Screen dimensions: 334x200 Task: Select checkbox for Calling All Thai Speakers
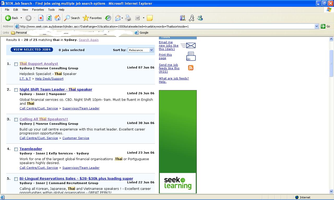pyautogui.click(x=16, y=120)
